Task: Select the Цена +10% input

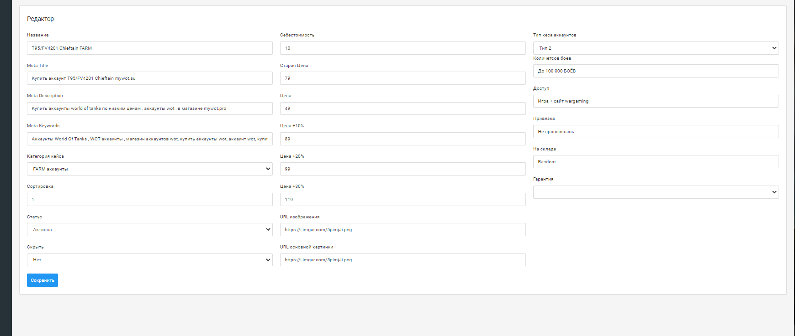Action: (402, 139)
